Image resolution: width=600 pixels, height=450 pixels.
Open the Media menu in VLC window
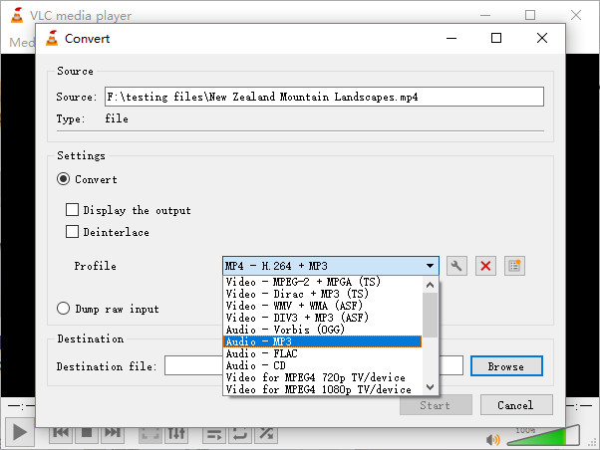(x=22, y=42)
